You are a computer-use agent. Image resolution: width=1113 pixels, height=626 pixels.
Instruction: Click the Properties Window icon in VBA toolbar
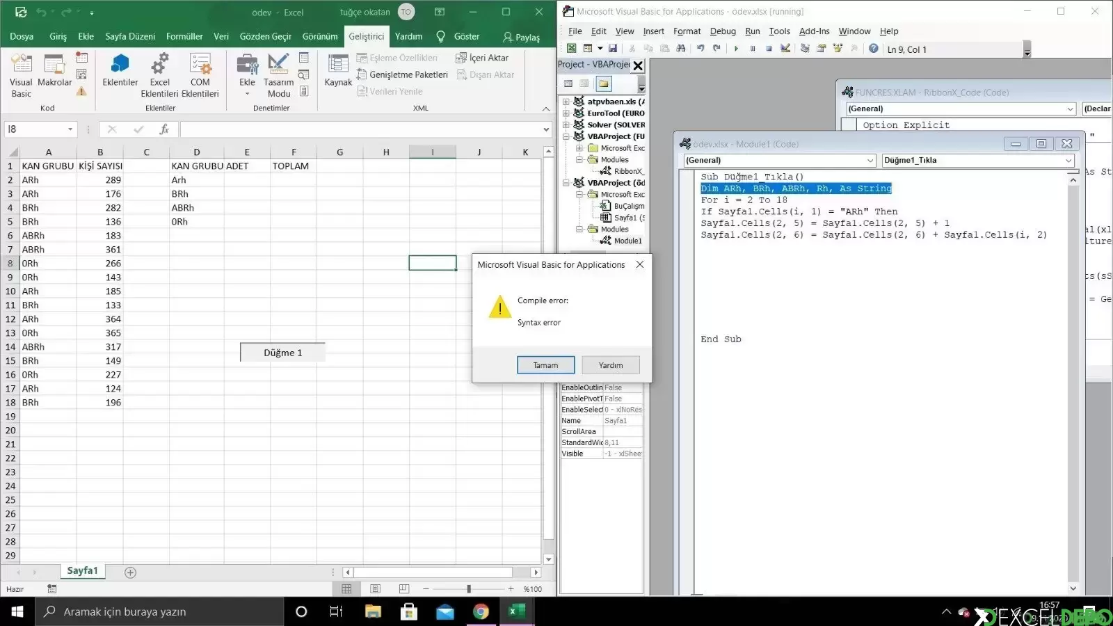(x=821, y=49)
